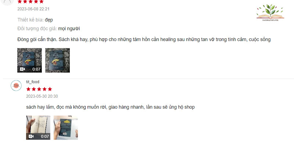
Task: Click the 2023-06-08 22:21 timestamp
Action: [x=33, y=9]
